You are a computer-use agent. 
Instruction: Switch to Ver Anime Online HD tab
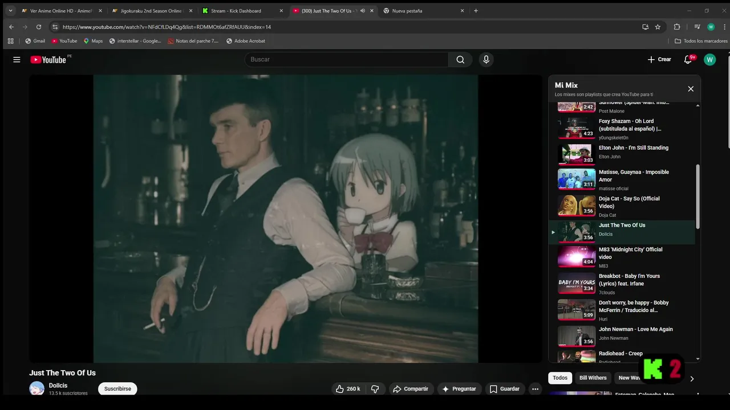point(60,11)
